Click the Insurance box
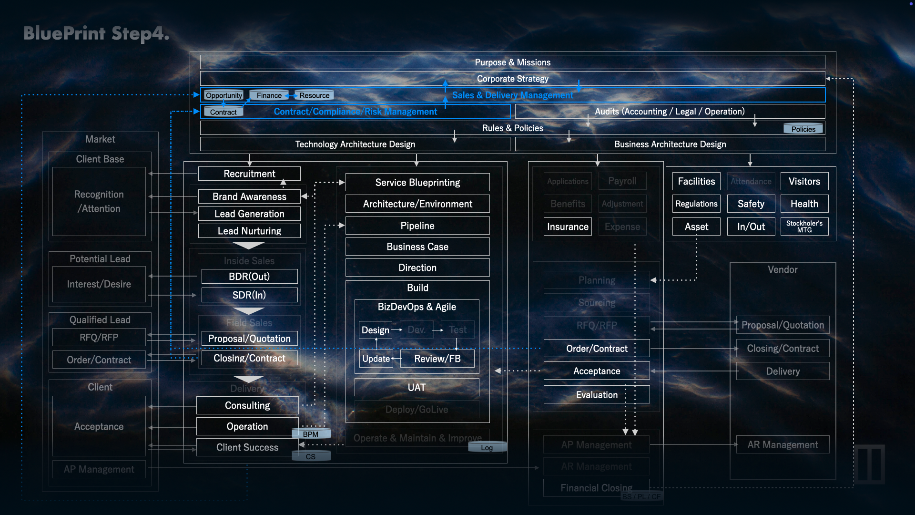 pyautogui.click(x=567, y=227)
